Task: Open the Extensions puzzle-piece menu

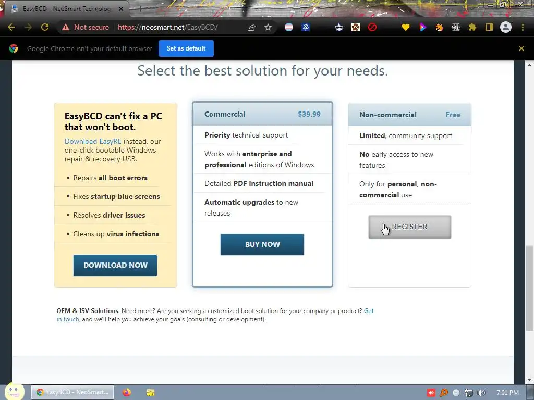Action: (x=472, y=27)
